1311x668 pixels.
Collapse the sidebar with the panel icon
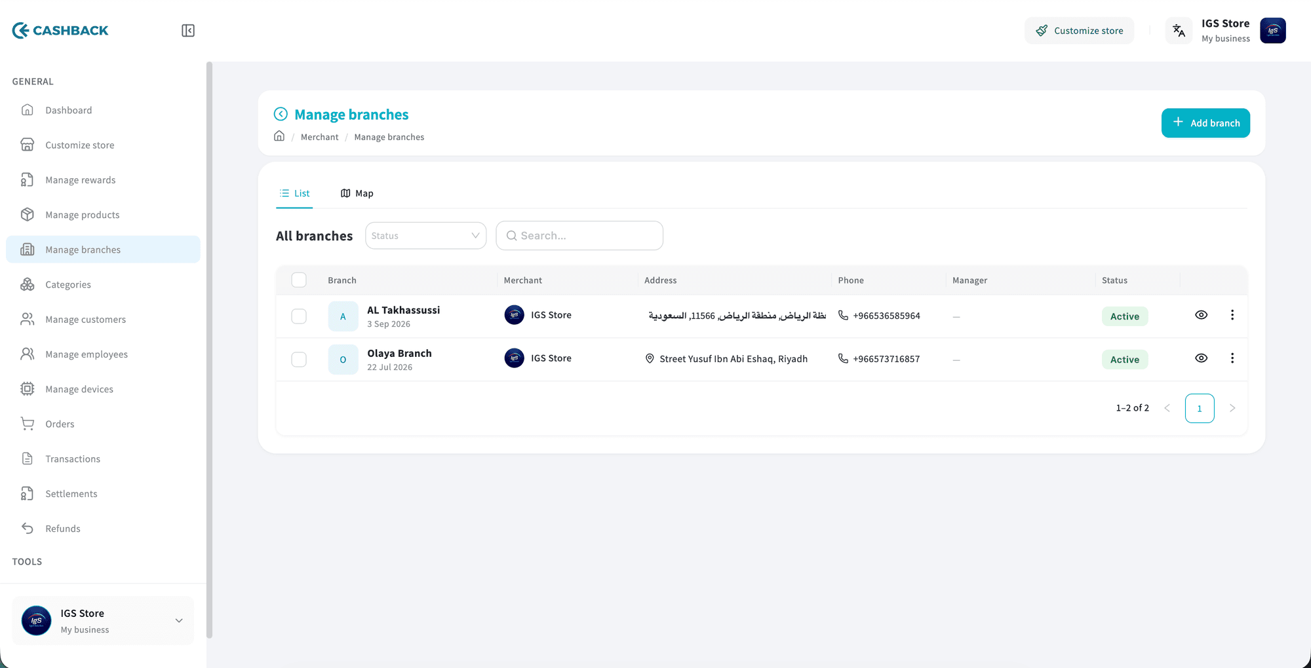[x=188, y=31]
